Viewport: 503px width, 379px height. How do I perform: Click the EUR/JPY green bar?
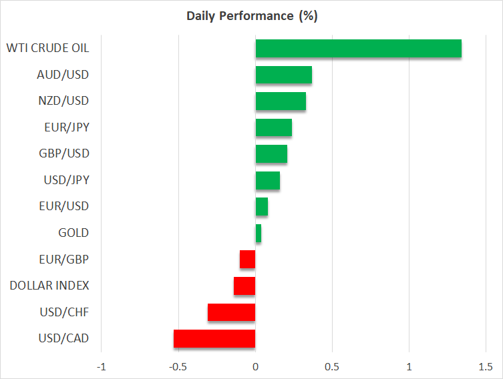273,127
